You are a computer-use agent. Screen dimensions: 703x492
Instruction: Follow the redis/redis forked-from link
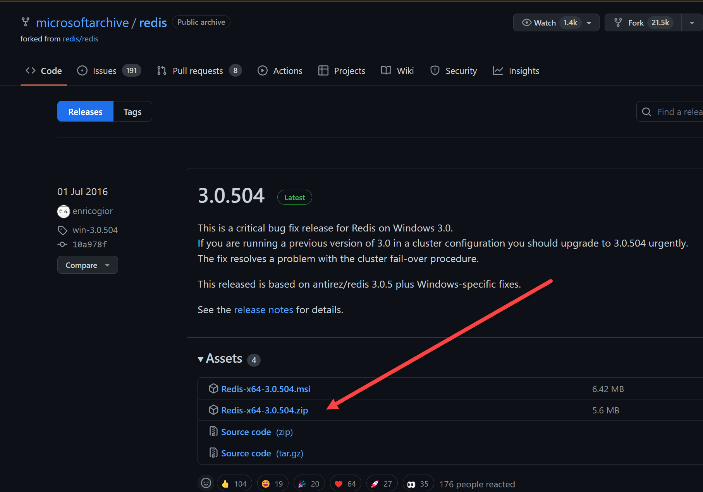pos(81,39)
